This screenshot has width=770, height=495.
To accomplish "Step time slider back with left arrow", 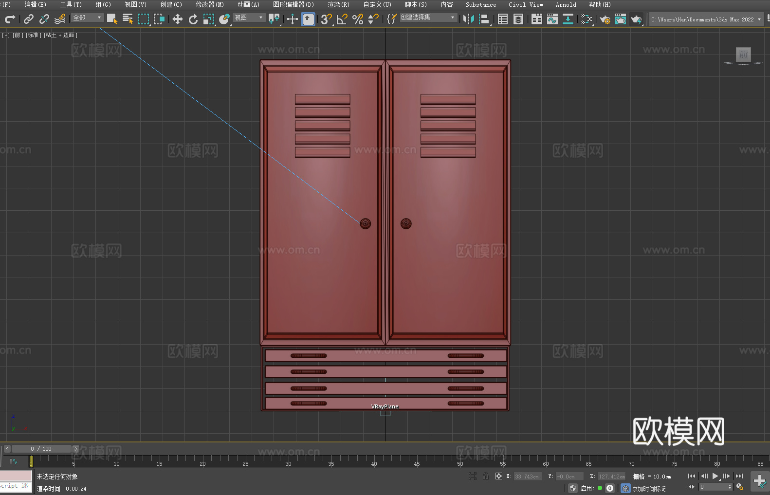I will point(7,449).
